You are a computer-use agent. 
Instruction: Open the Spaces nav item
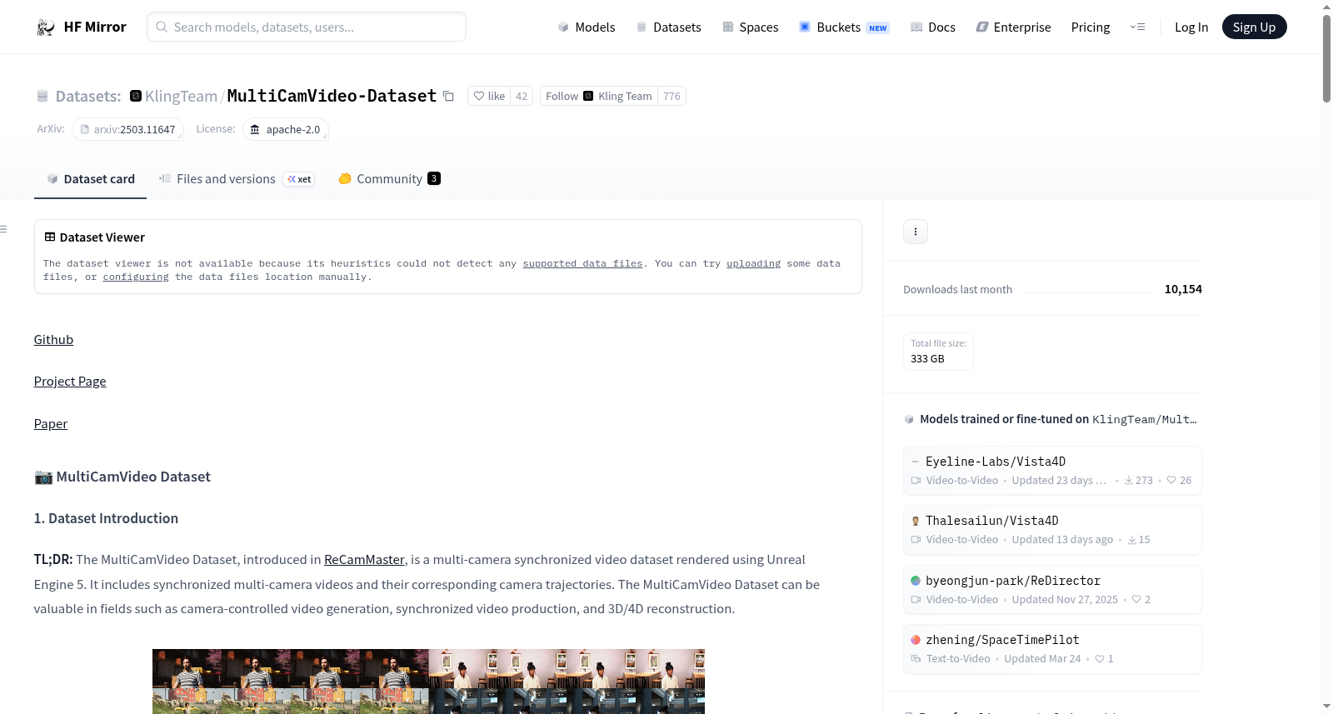751,27
